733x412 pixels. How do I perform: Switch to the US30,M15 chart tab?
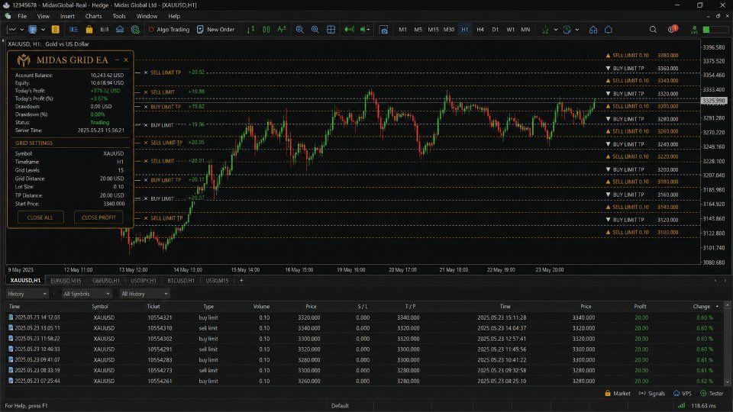[x=217, y=281]
